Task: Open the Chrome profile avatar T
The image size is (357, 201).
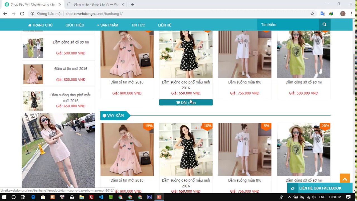Action: (x=343, y=14)
